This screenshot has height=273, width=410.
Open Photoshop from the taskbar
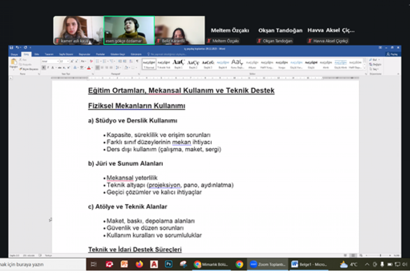click(x=168, y=264)
